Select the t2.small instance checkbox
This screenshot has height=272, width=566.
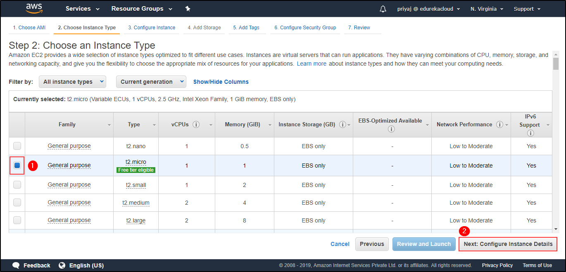17,184
